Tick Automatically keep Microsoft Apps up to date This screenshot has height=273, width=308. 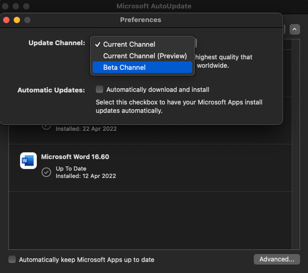point(12,259)
